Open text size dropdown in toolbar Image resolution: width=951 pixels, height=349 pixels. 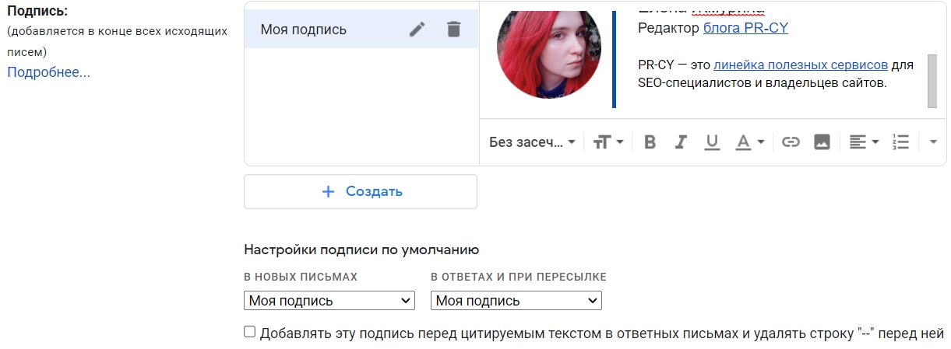(x=608, y=142)
